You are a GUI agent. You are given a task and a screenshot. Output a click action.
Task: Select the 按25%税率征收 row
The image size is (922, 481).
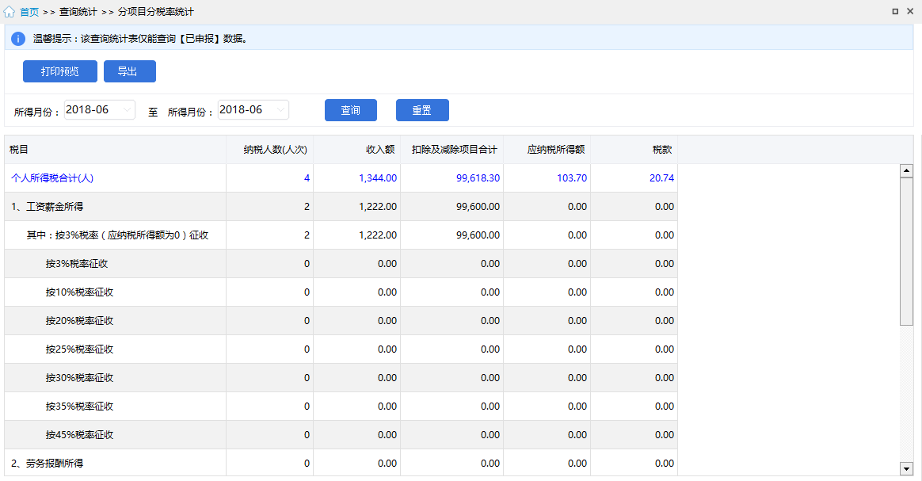click(341, 349)
